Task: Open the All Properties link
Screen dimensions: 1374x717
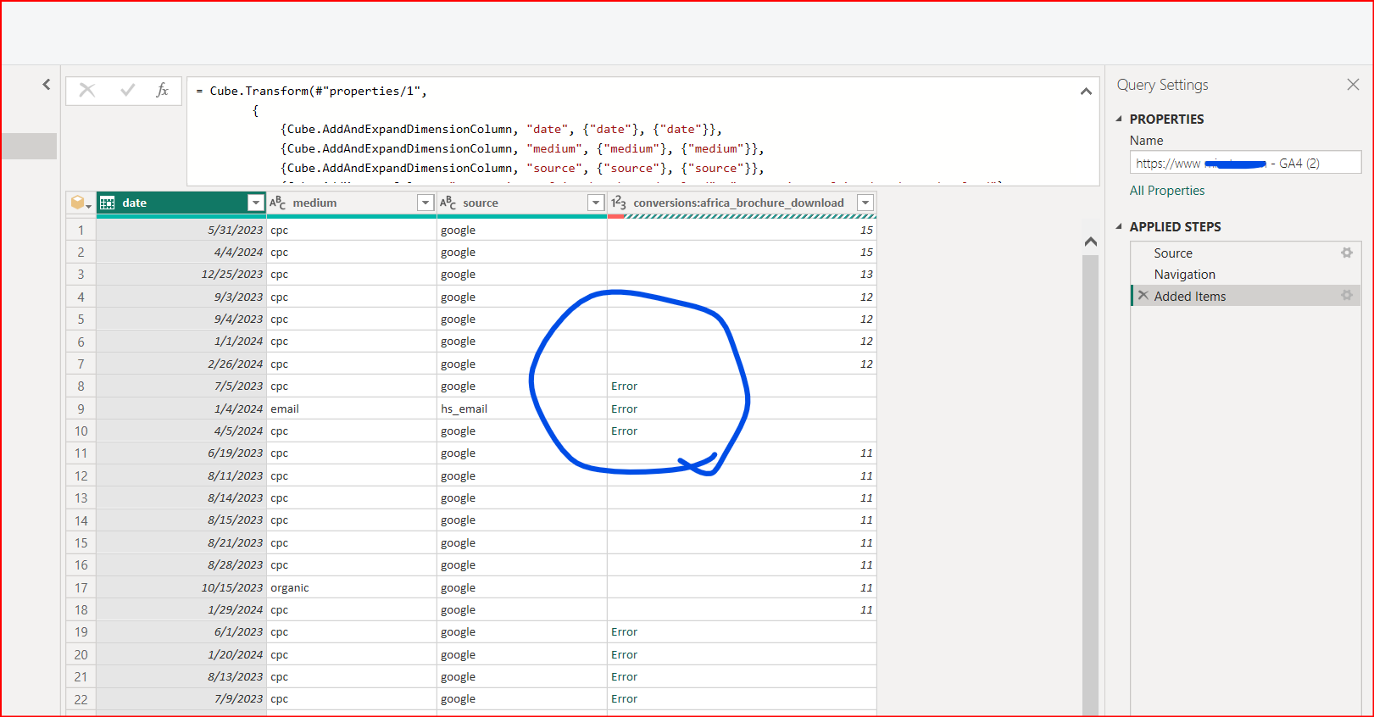Action: coord(1166,191)
